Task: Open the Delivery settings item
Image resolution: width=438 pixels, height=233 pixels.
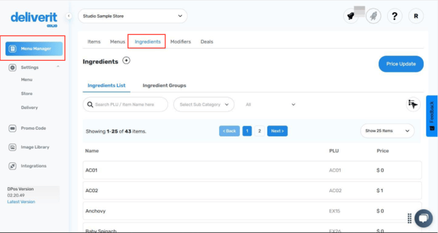Action: coord(29,108)
